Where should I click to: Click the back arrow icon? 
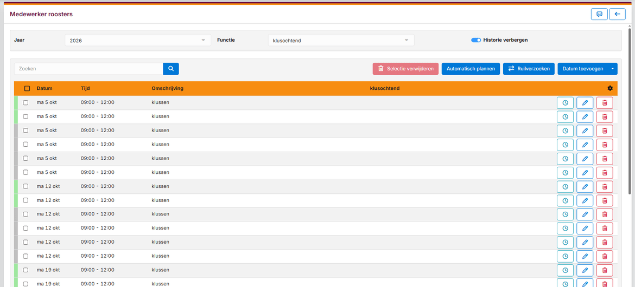617,14
